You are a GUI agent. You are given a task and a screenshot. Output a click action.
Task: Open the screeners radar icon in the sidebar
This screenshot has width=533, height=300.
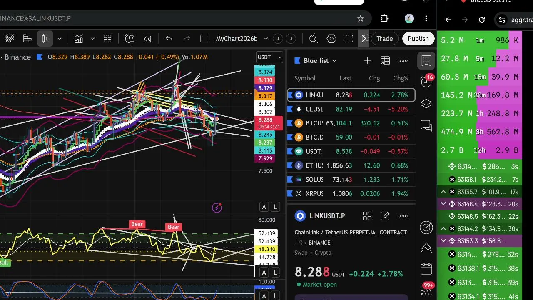tap(426, 227)
